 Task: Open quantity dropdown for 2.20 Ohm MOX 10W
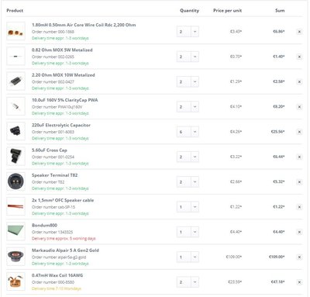pos(188,81)
